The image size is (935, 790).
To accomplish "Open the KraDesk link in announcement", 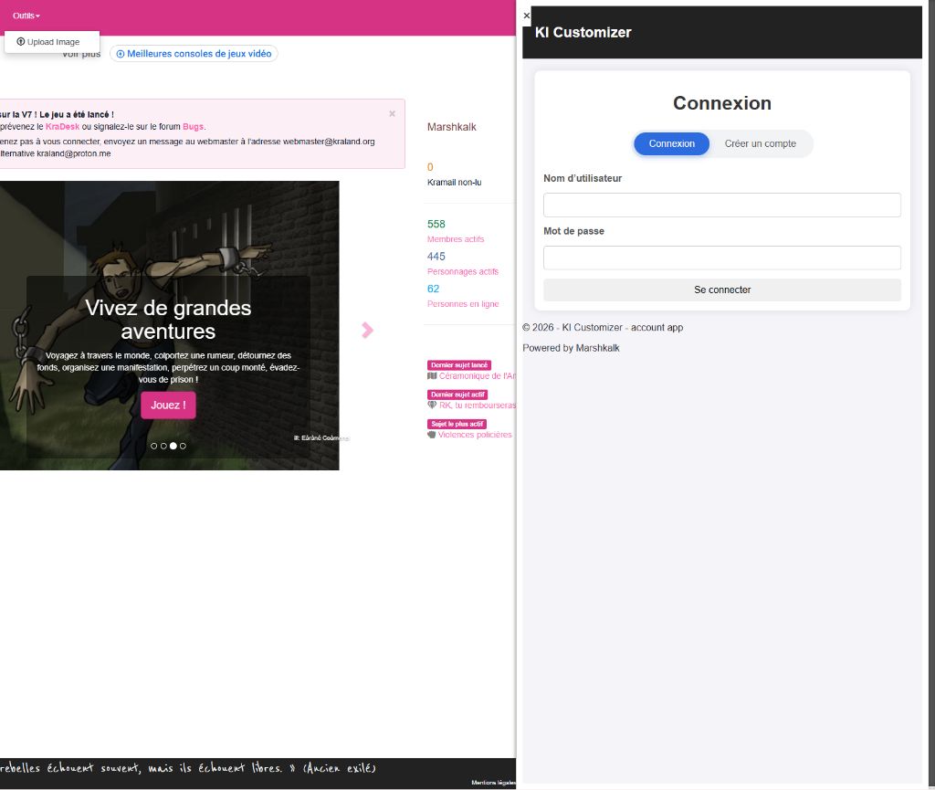I will coord(62,127).
